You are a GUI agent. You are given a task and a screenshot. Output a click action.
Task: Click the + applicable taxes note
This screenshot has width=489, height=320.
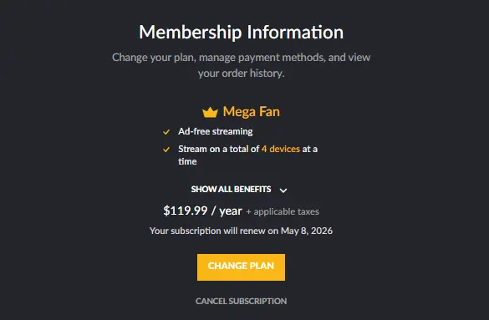click(x=283, y=212)
